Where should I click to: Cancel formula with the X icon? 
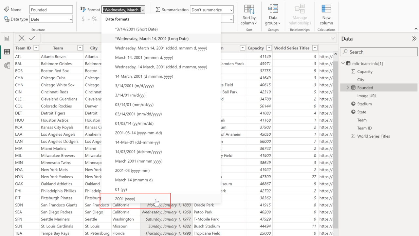pos(22,38)
